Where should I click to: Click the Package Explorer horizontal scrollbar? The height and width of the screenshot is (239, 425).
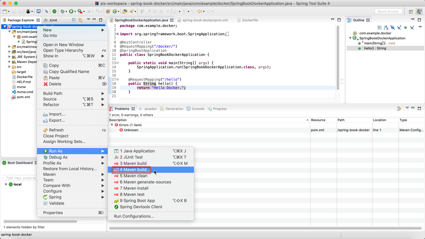pos(40,221)
